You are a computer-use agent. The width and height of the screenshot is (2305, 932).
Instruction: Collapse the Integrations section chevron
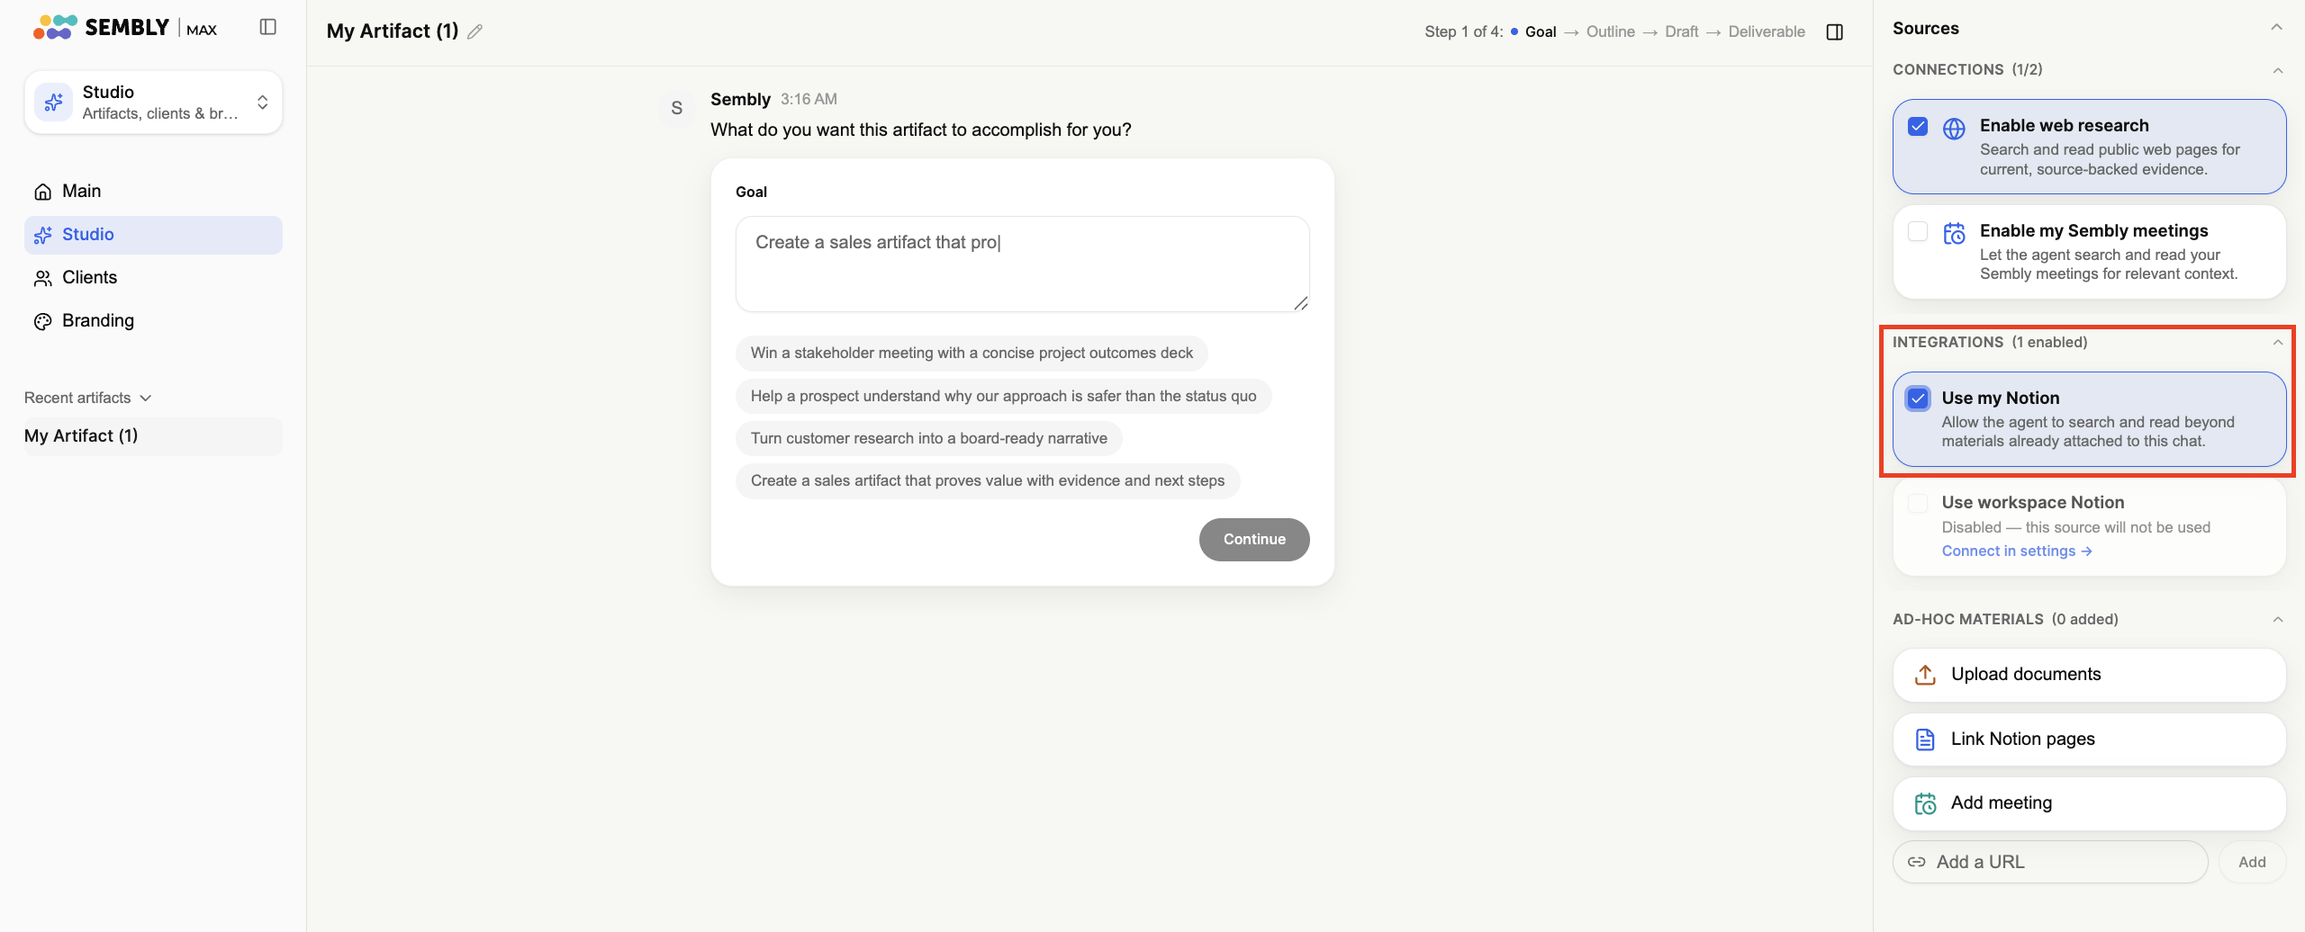[2277, 343]
